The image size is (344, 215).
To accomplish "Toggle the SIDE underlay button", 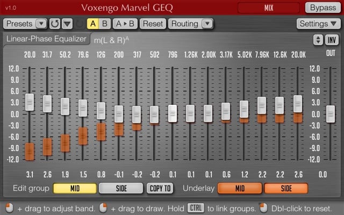I will (x=286, y=188).
